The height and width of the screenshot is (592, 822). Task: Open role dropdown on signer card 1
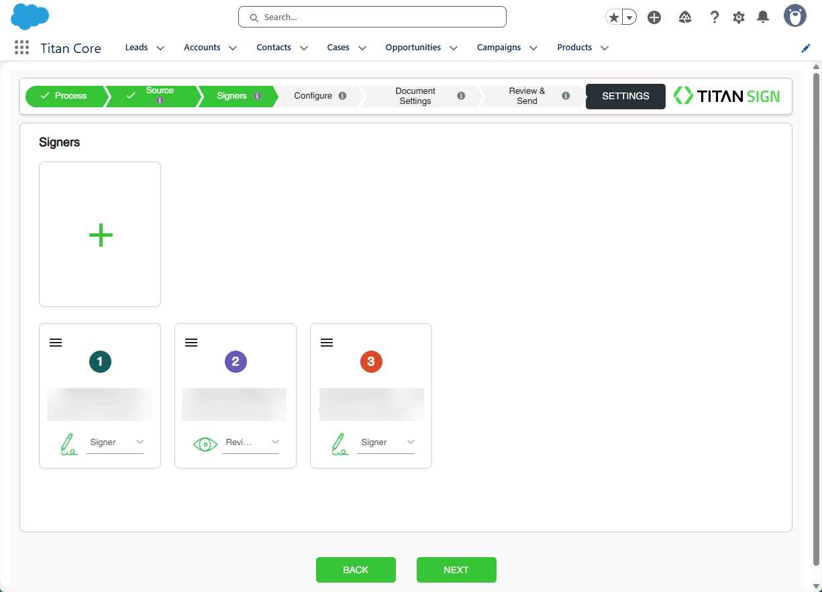click(115, 442)
